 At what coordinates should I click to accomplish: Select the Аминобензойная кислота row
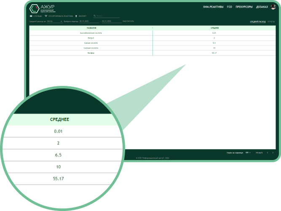pyautogui.click(x=153, y=33)
